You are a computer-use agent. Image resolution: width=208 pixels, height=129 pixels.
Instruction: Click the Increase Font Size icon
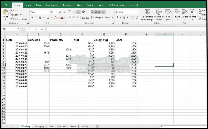pos(60,12)
